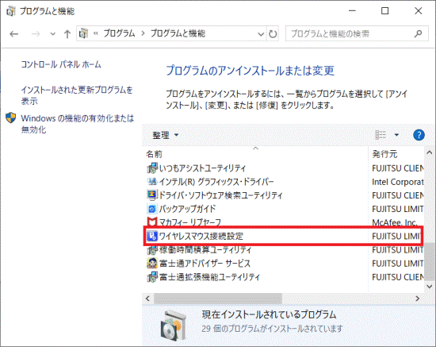Click the vertical scrollbar down arrow
Image resolution: width=436 pixels, height=347 pixels.
click(430, 287)
